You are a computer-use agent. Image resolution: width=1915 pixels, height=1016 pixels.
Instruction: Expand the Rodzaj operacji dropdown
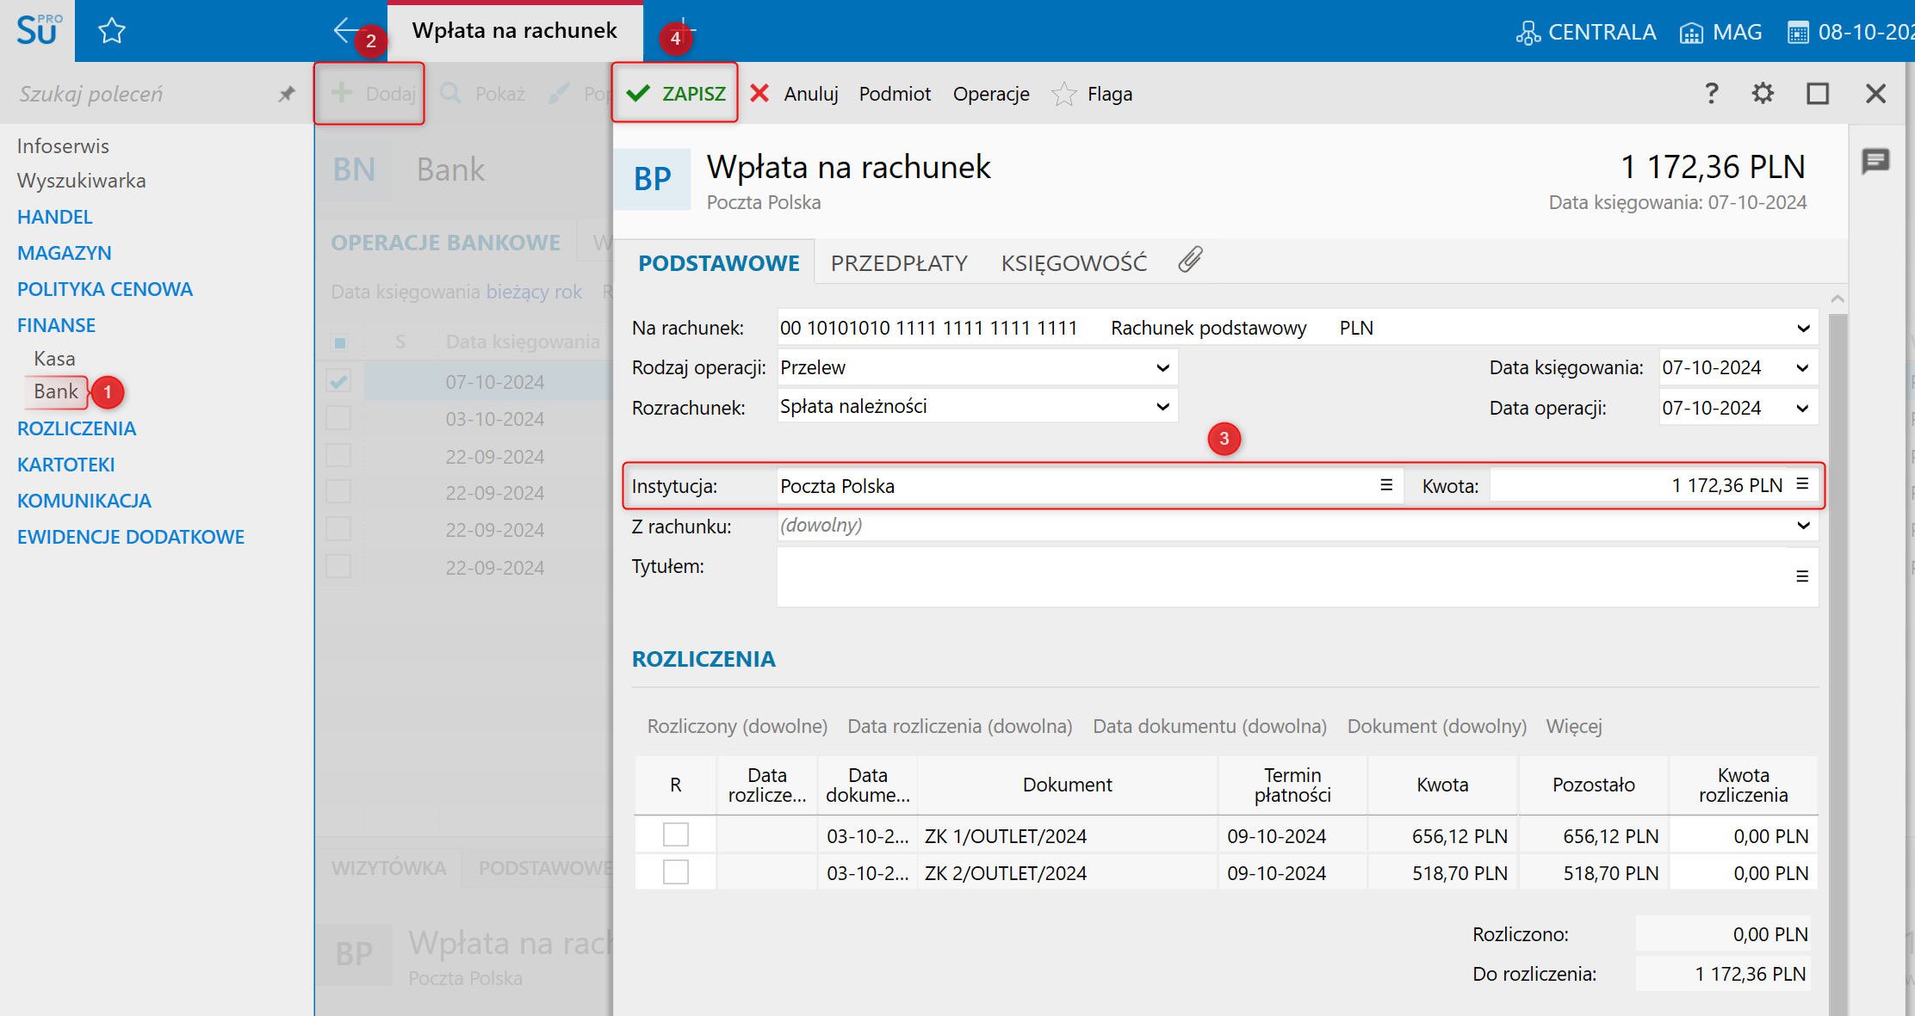tap(1162, 368)
